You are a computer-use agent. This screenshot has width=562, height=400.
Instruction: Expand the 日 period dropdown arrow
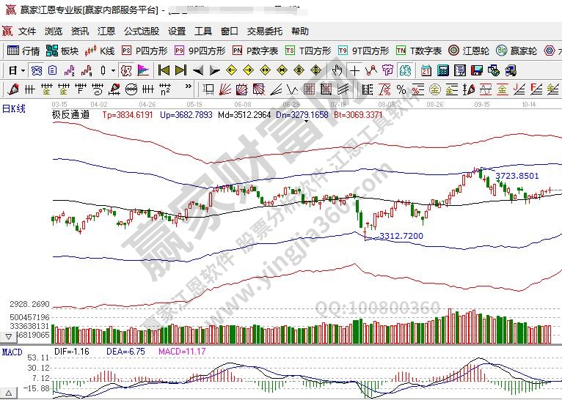[23, 70]
